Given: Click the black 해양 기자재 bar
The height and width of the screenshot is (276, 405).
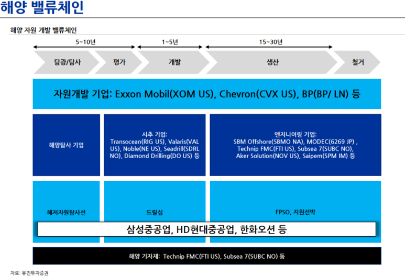Looking at the screenshot, I should [207, 256].
